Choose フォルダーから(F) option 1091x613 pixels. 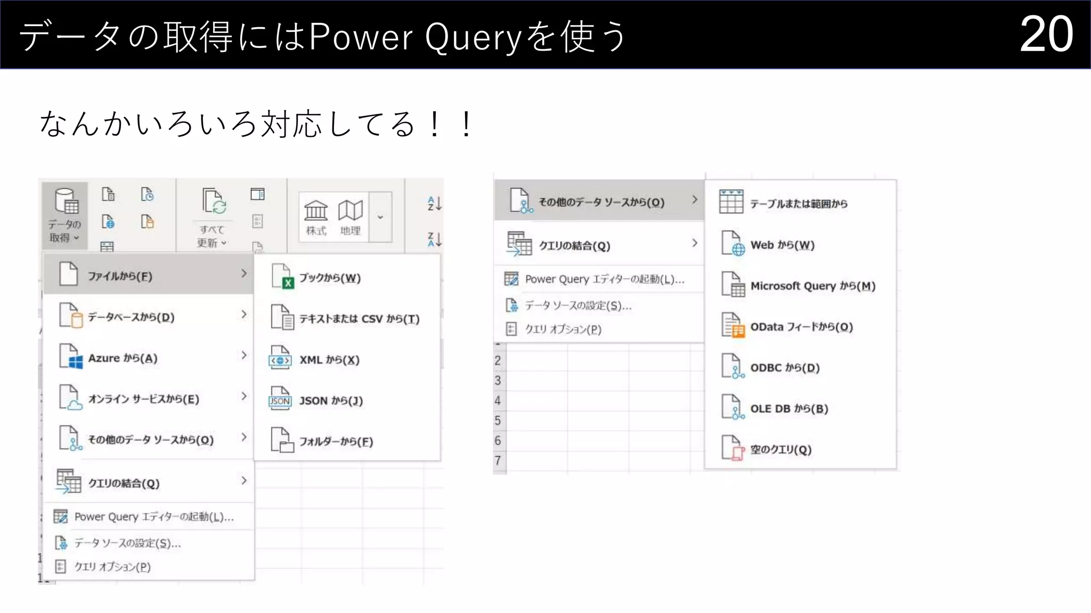pos(347,441)
